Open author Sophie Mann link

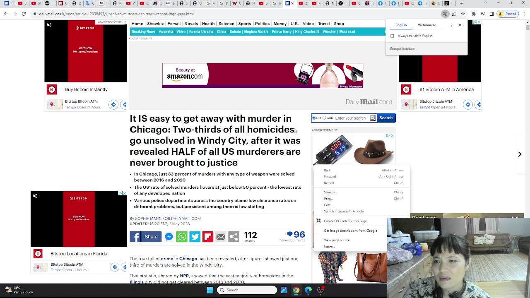(x=168, y=219)
